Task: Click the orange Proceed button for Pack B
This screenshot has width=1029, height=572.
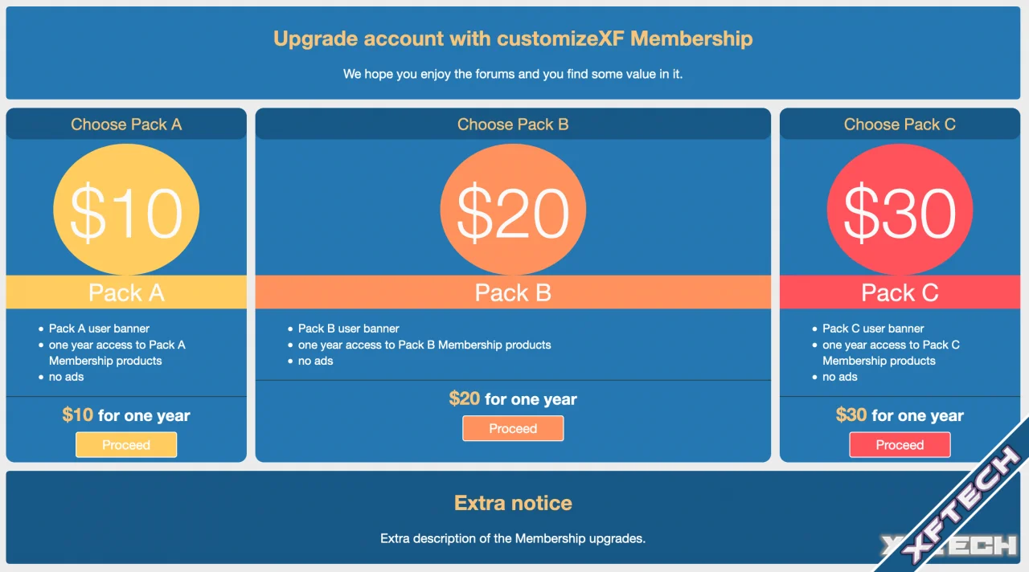Action: tap(513, 428)
